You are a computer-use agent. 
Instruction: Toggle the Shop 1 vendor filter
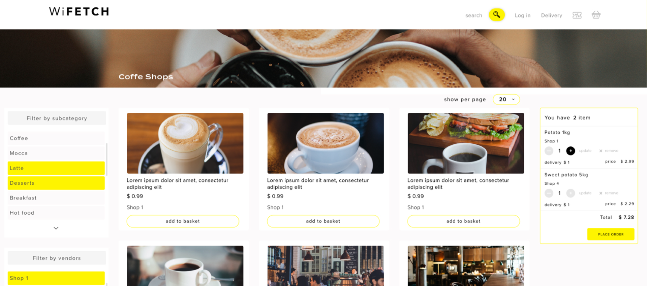(56, 278)
